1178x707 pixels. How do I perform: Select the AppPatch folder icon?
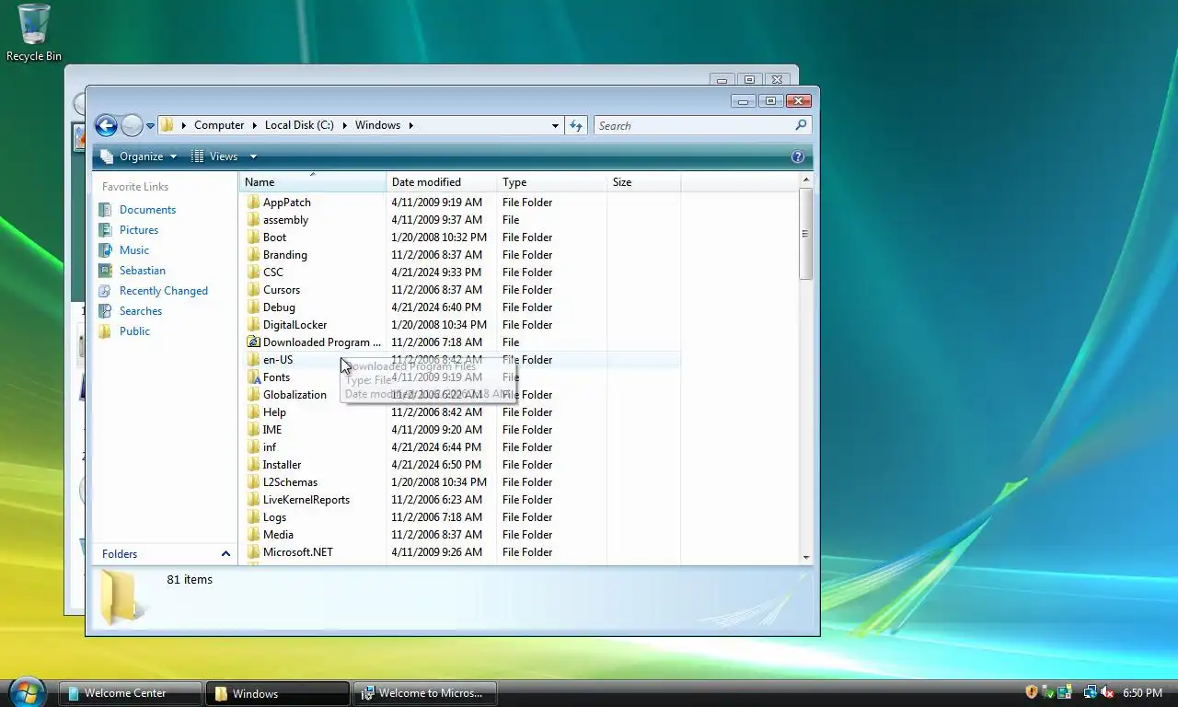pos(254,203)
